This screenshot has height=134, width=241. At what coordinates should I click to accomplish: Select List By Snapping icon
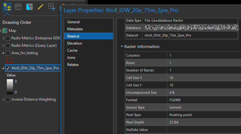point(52,7)
